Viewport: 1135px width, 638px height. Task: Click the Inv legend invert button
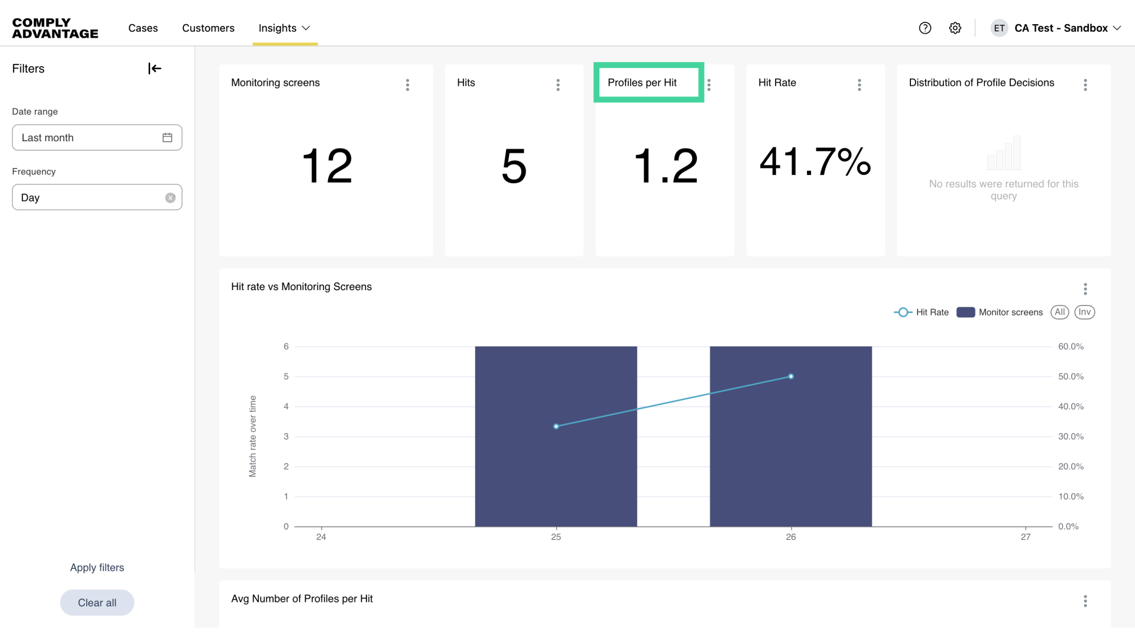pos(1084,312)
